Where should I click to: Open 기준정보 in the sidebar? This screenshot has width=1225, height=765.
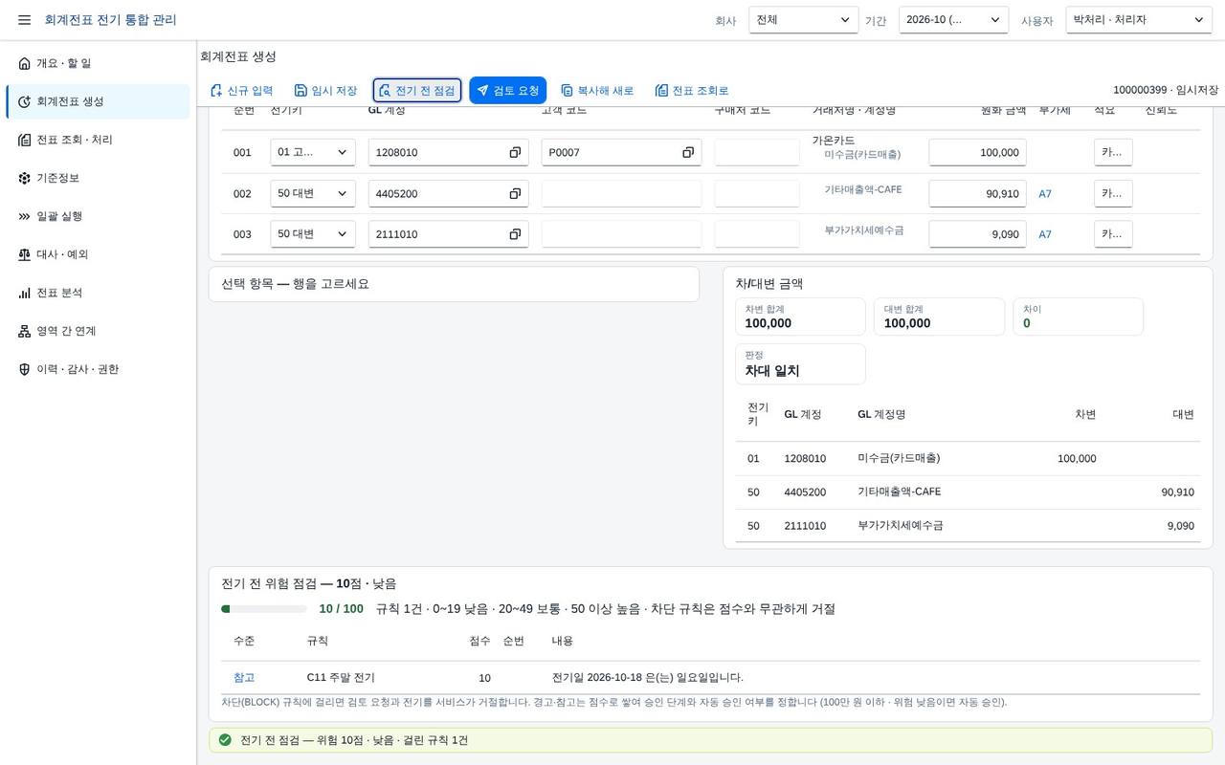[98, 178]
